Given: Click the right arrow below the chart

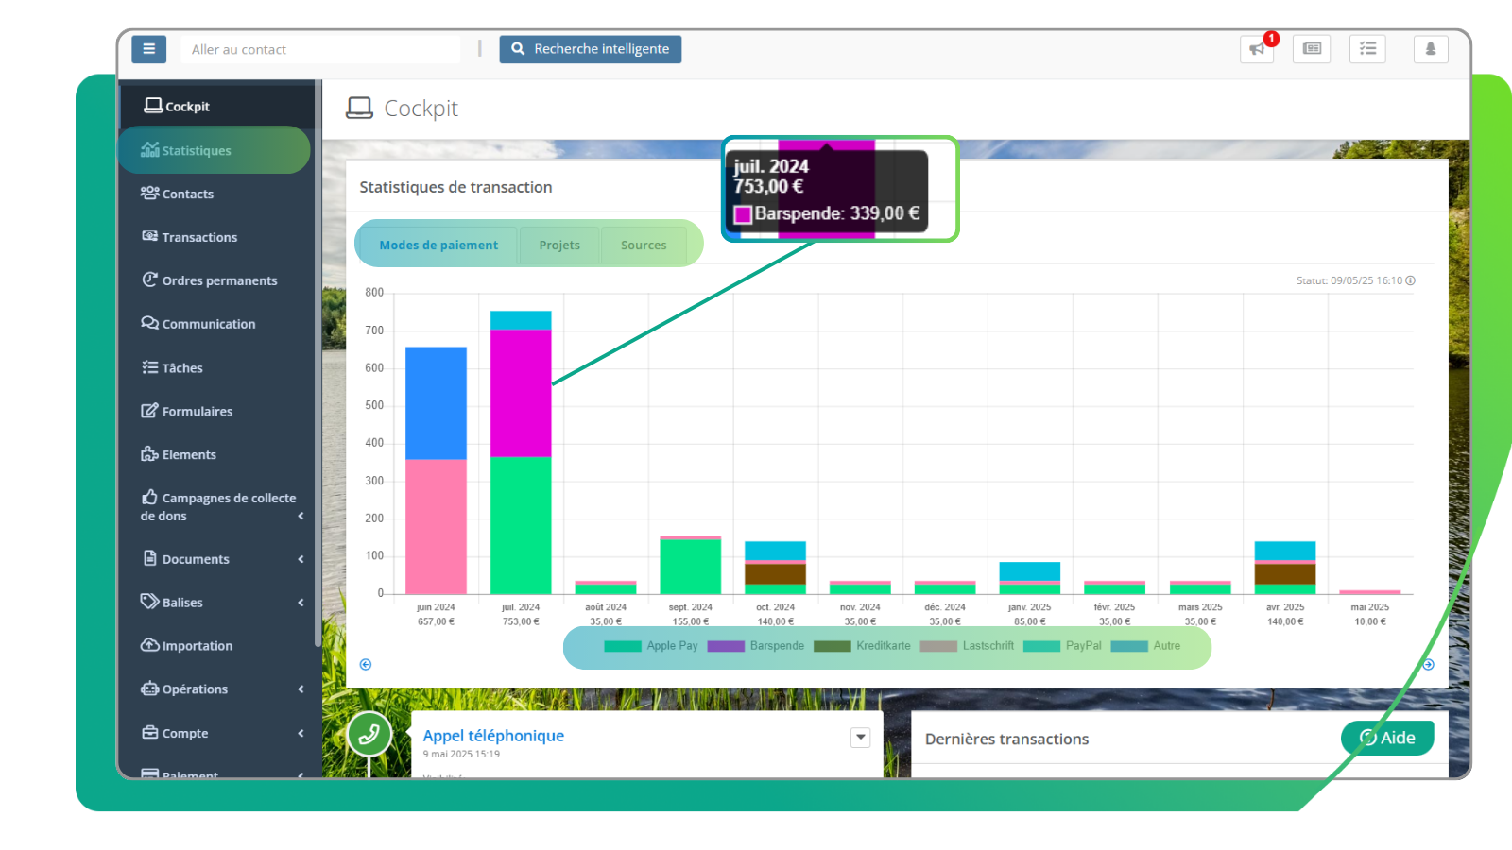Looking at the screenshot, I should pos(1428,665).
